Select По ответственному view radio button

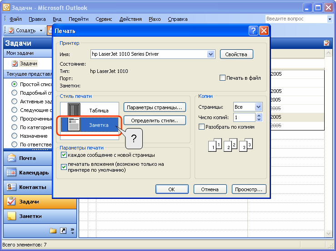pos(15,145)
